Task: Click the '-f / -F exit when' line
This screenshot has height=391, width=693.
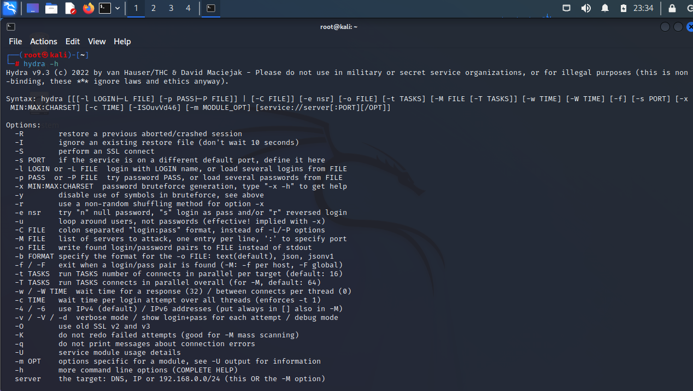Action: pyautogui.click(x=179, y=265)
